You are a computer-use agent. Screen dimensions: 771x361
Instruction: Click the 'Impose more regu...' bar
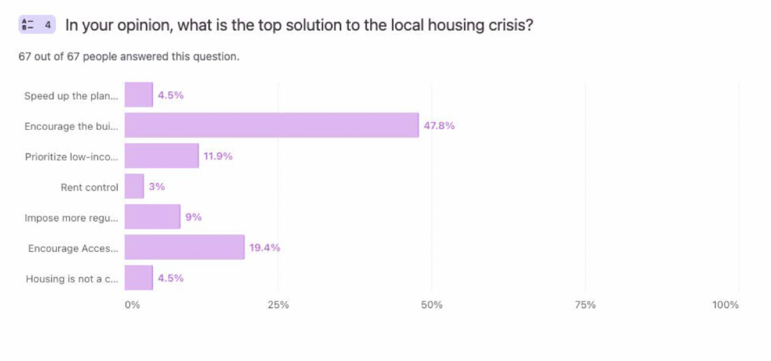coord(152,217)
